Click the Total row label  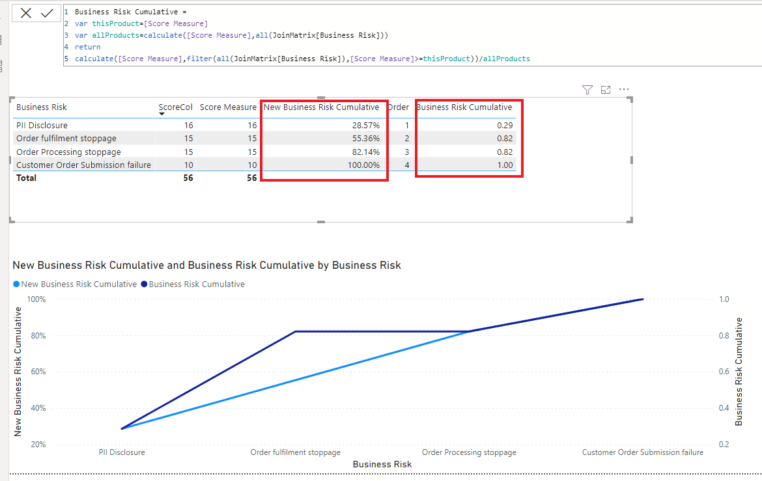(x=26, y=178)
